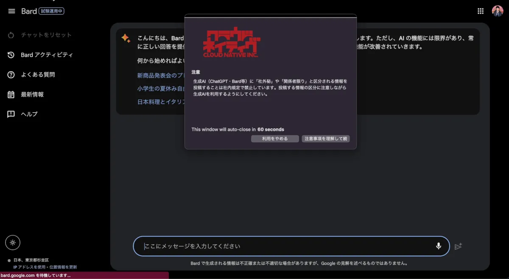Click 日本、東京都杉並区 location text
Image resolution: width=509 pixels, height=279 pixels.
coord(31,260)
